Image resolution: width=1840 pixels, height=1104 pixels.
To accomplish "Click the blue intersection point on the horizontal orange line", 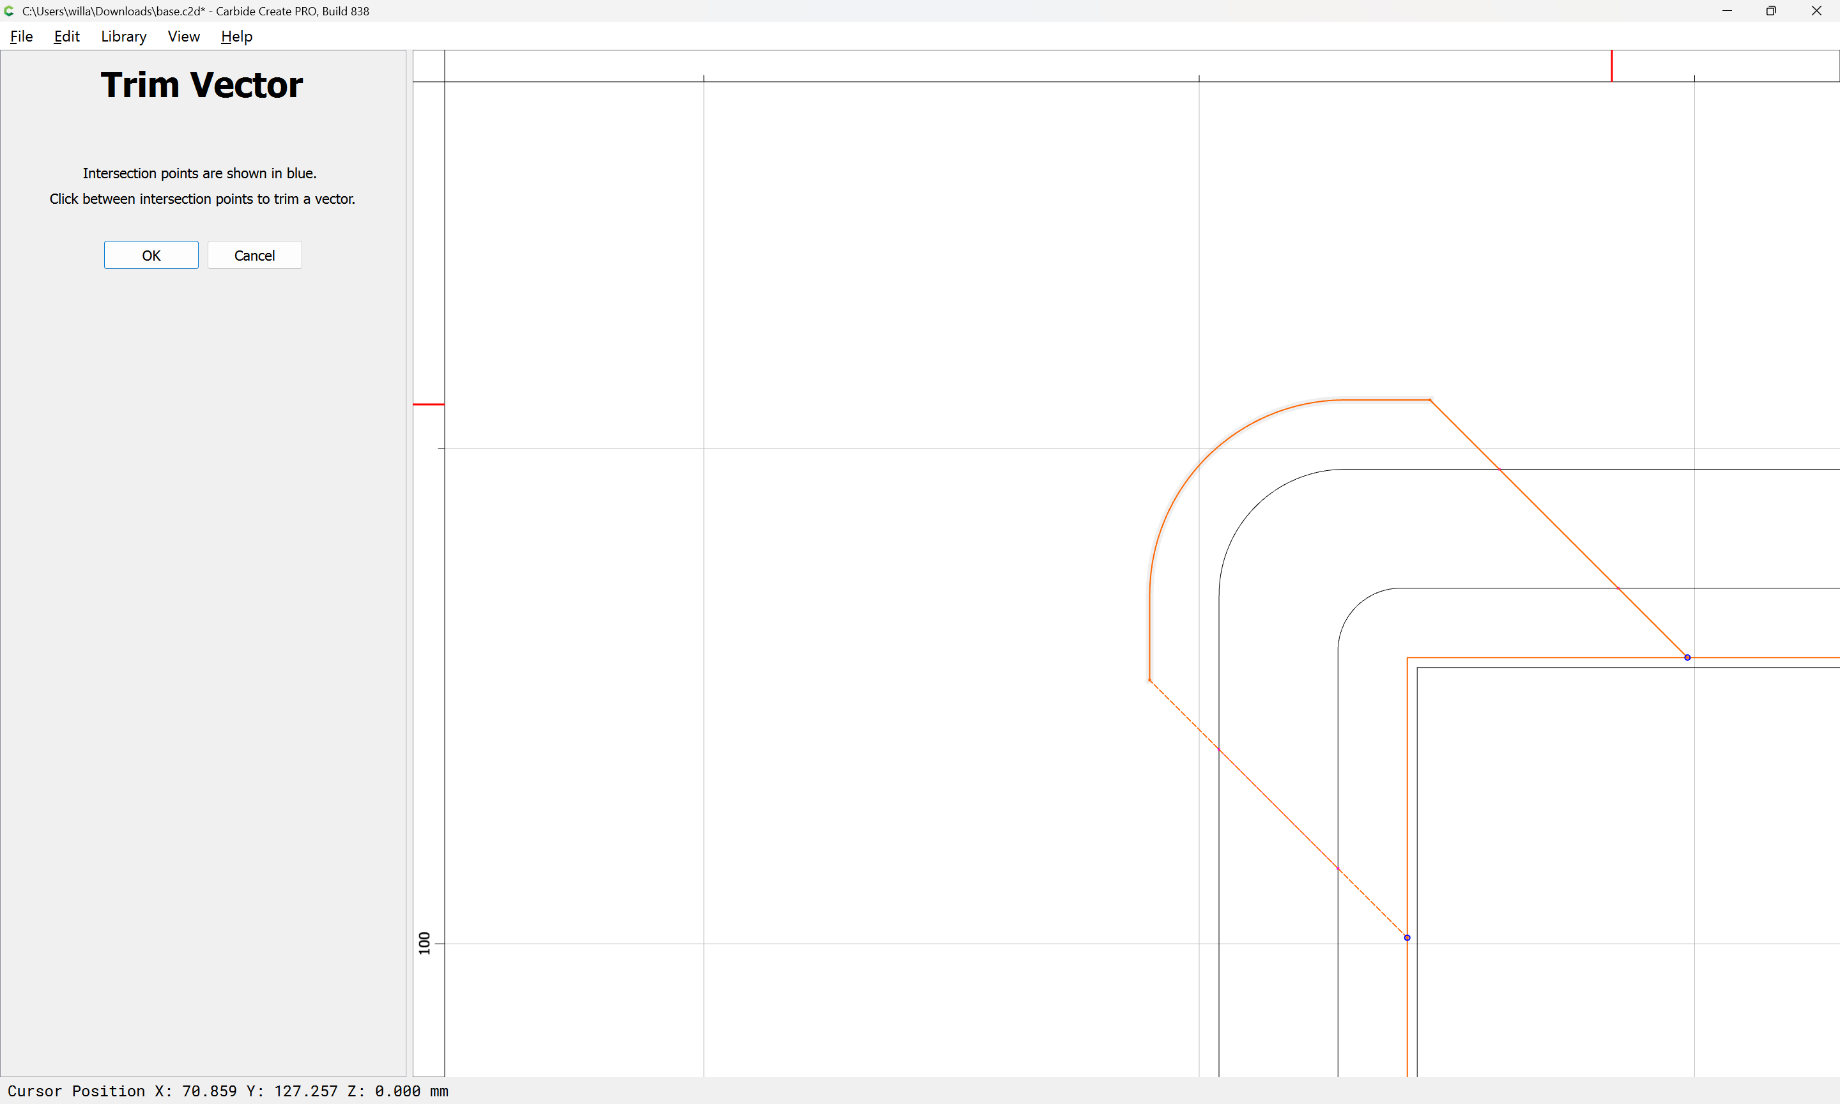I will [1687, 657].
